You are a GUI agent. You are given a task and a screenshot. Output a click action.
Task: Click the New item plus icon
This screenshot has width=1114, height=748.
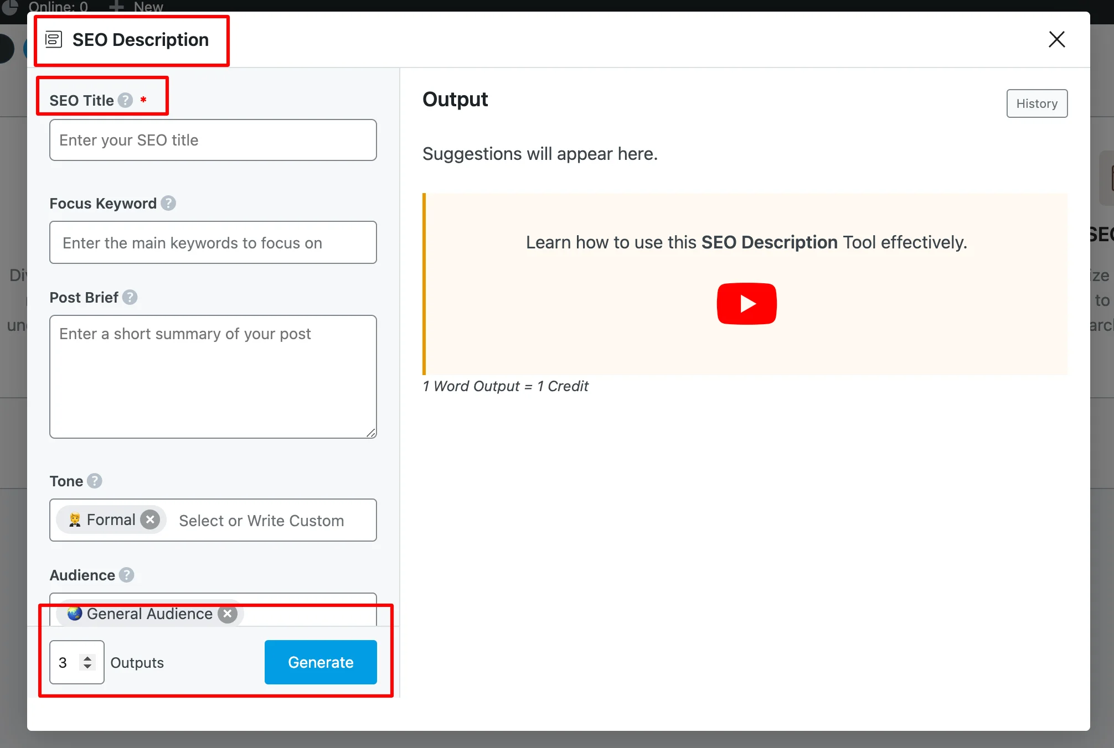click(116, 7)
